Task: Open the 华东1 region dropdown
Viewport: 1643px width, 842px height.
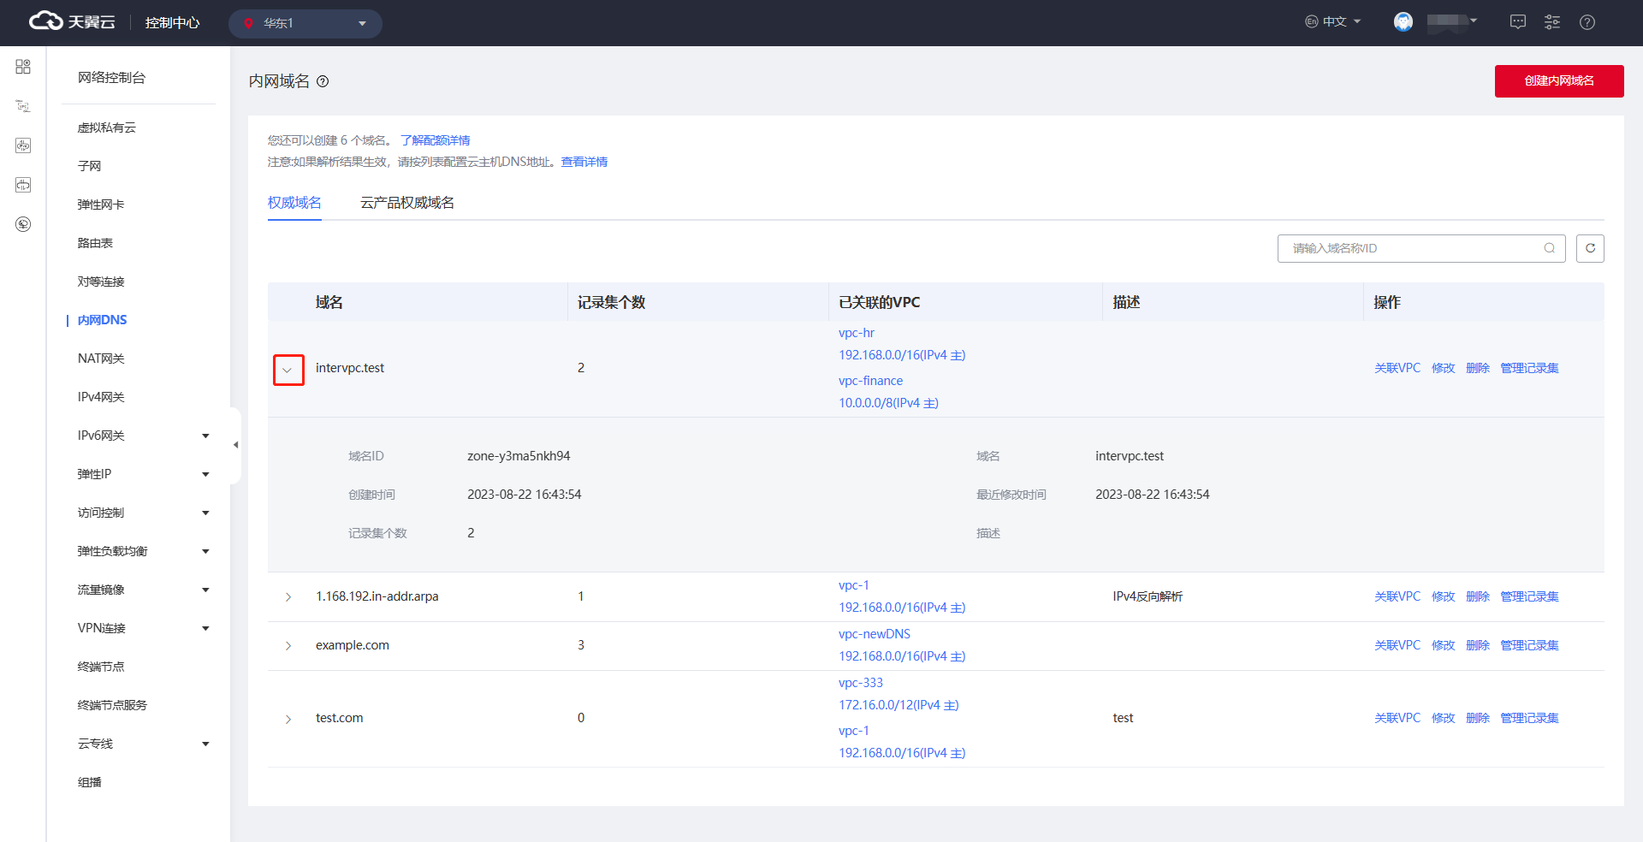Action: tap(305, 23)
